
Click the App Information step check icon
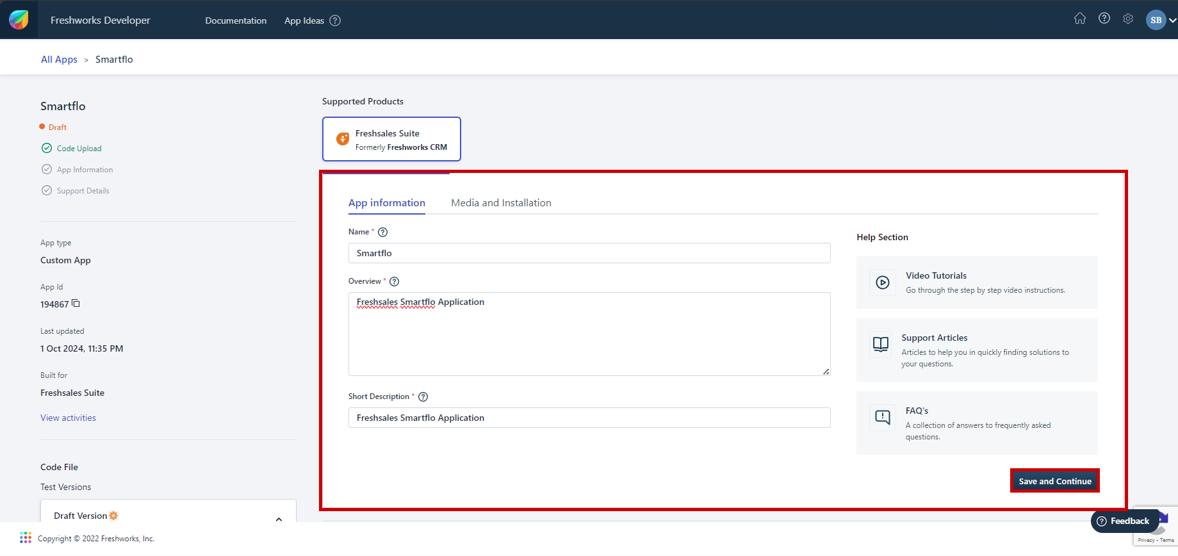tap(47, 169)
